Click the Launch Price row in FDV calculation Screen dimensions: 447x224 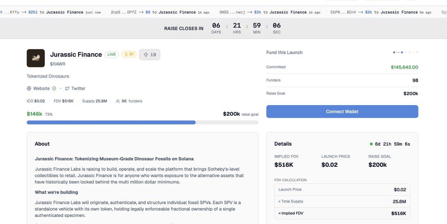[x=342, y=189]
